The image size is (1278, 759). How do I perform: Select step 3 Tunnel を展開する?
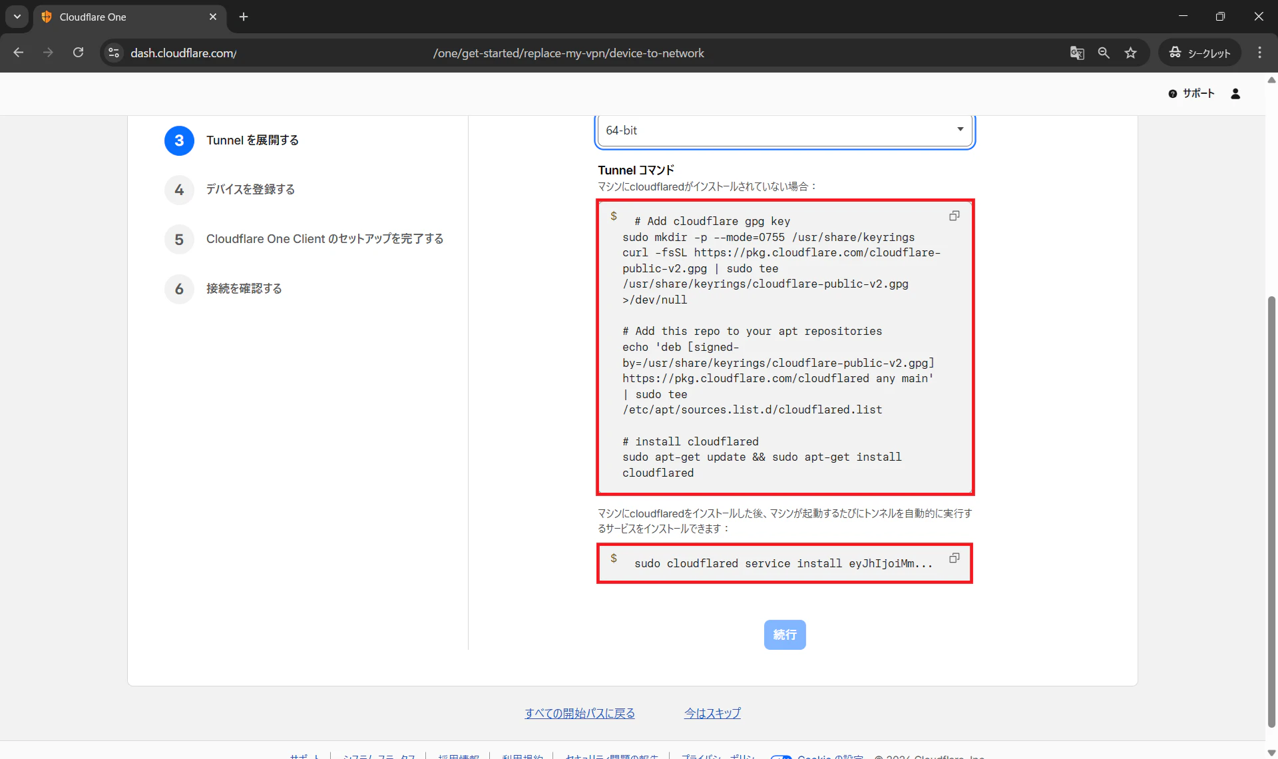[x=232, y=140]
